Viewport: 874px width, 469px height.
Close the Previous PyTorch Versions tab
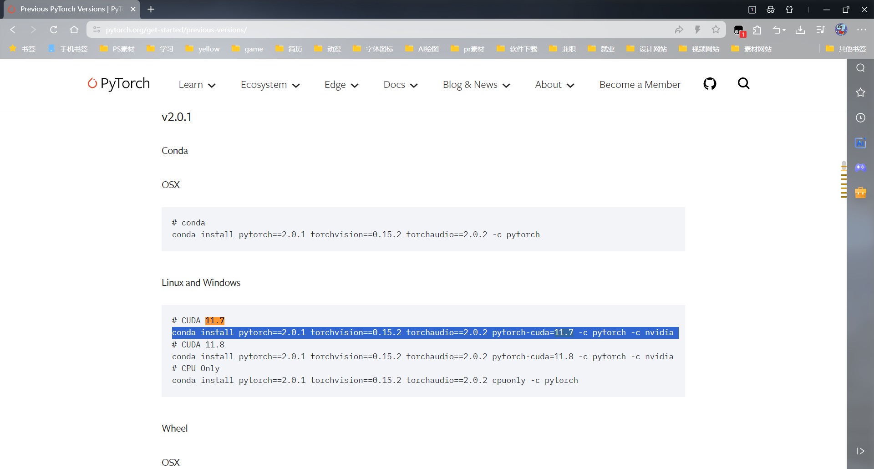tap(133, 9)
